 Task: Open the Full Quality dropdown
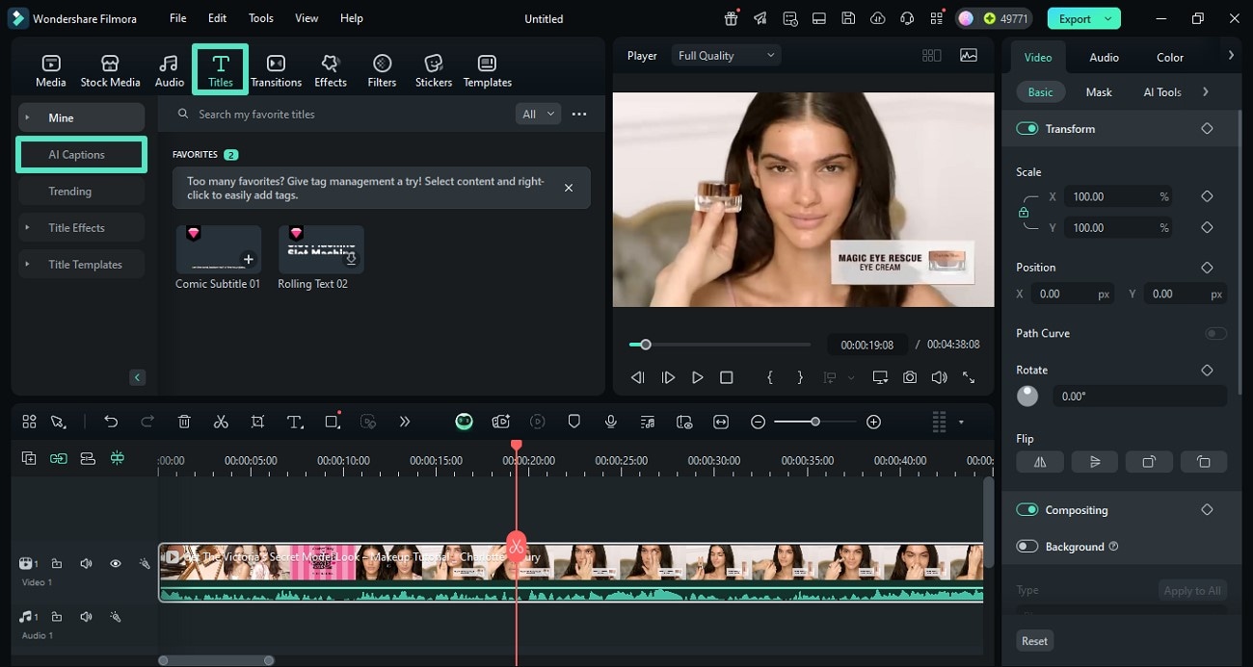click(726, 56)
